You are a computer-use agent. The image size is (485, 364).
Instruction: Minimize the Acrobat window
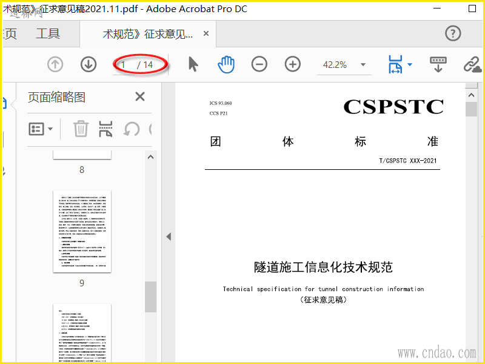[437, 8]
